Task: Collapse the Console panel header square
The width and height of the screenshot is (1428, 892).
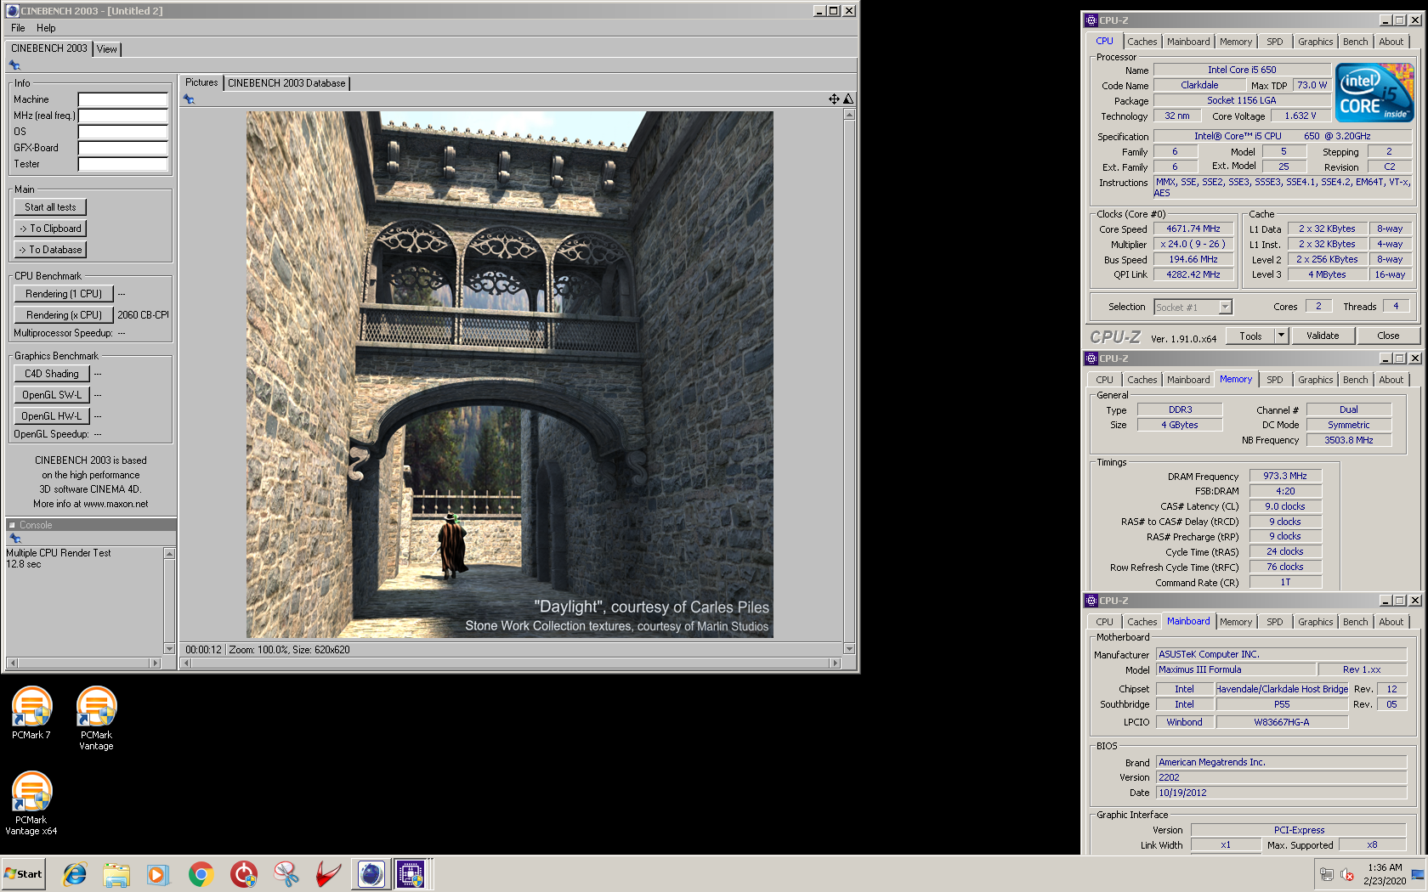Action: [x=12, y=525]
